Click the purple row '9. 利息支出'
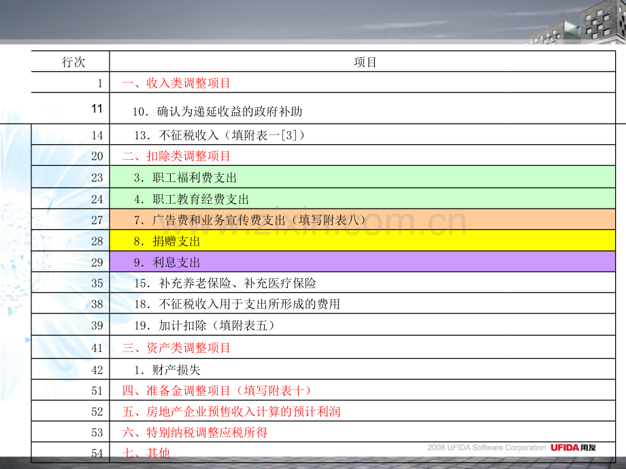 point(363,262)
